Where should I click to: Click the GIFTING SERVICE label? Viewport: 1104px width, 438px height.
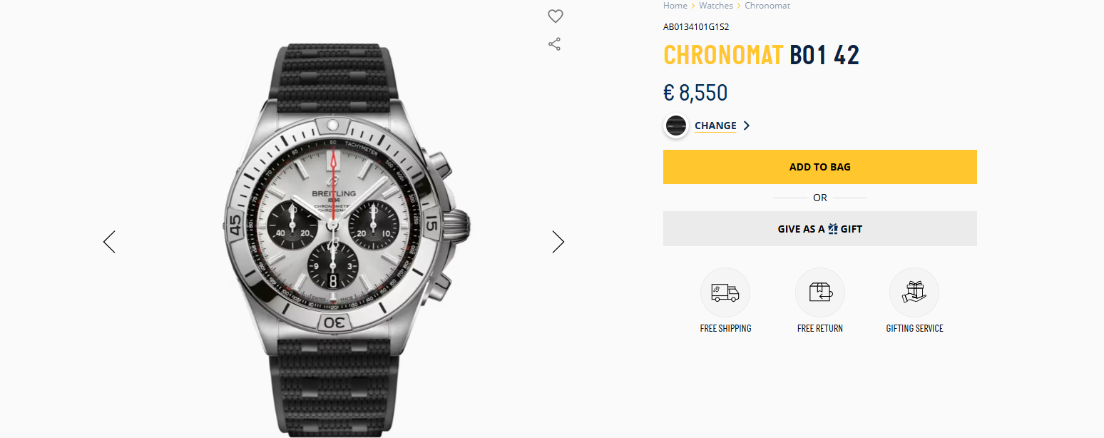[914, 329]
